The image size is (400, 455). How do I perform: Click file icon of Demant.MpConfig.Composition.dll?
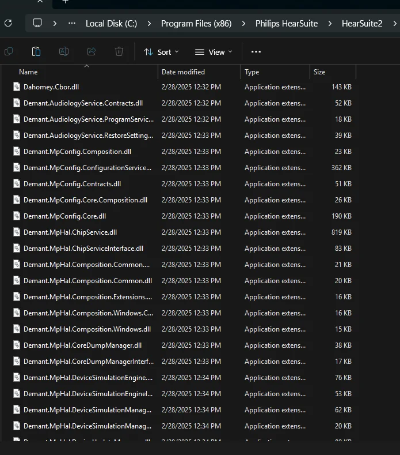pos(17,151)
